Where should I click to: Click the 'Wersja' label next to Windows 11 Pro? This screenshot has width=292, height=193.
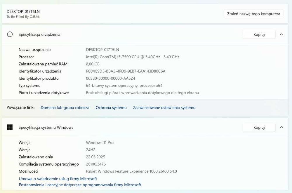click(x=25, y=143)
